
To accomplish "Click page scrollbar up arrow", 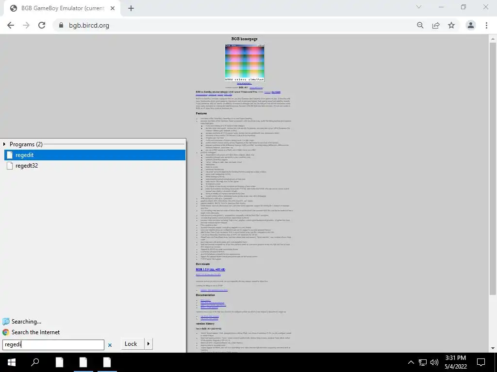I will pyautogui.click(x=493, y=39).
